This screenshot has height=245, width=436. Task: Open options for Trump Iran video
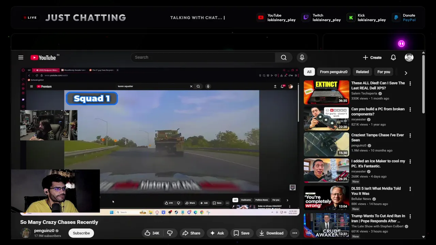pyautogui.click(x=410, y=216)
